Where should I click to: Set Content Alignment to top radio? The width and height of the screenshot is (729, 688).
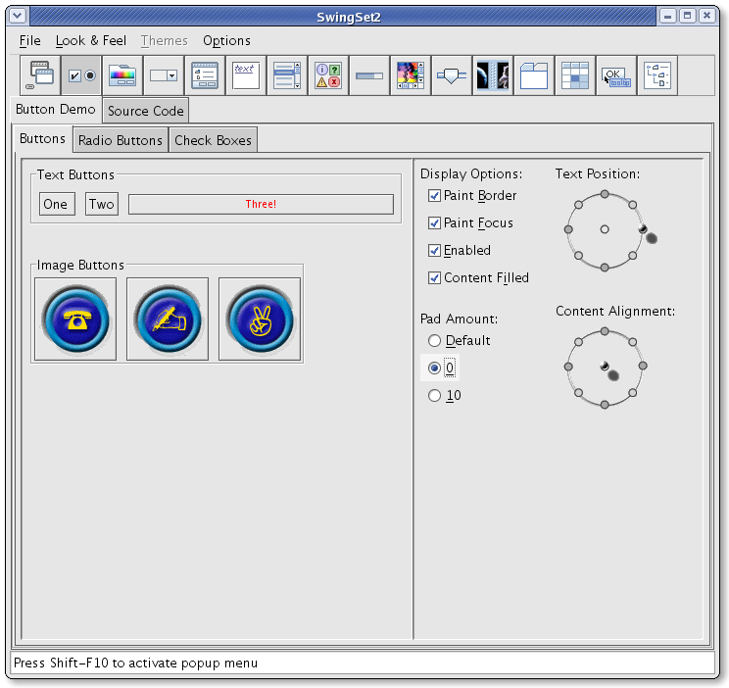click(x=605, y=331)
